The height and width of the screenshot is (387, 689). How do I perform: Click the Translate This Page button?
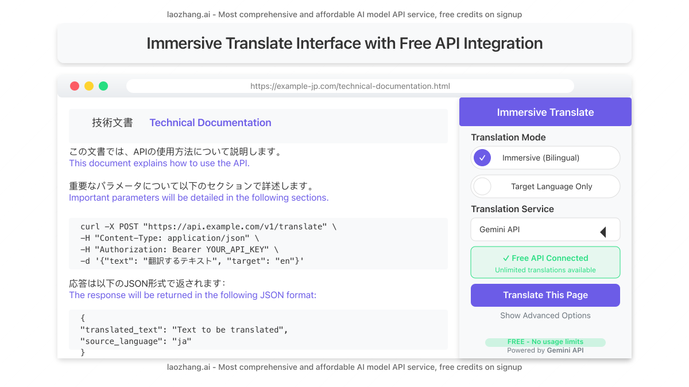[545, 295]
